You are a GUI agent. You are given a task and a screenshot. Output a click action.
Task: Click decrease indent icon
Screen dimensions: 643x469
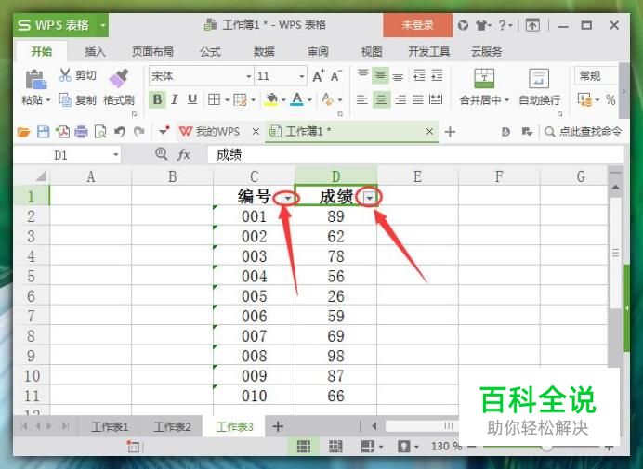[419, 76]
